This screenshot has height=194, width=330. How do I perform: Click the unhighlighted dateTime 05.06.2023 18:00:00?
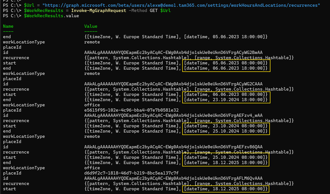[226, 37]
